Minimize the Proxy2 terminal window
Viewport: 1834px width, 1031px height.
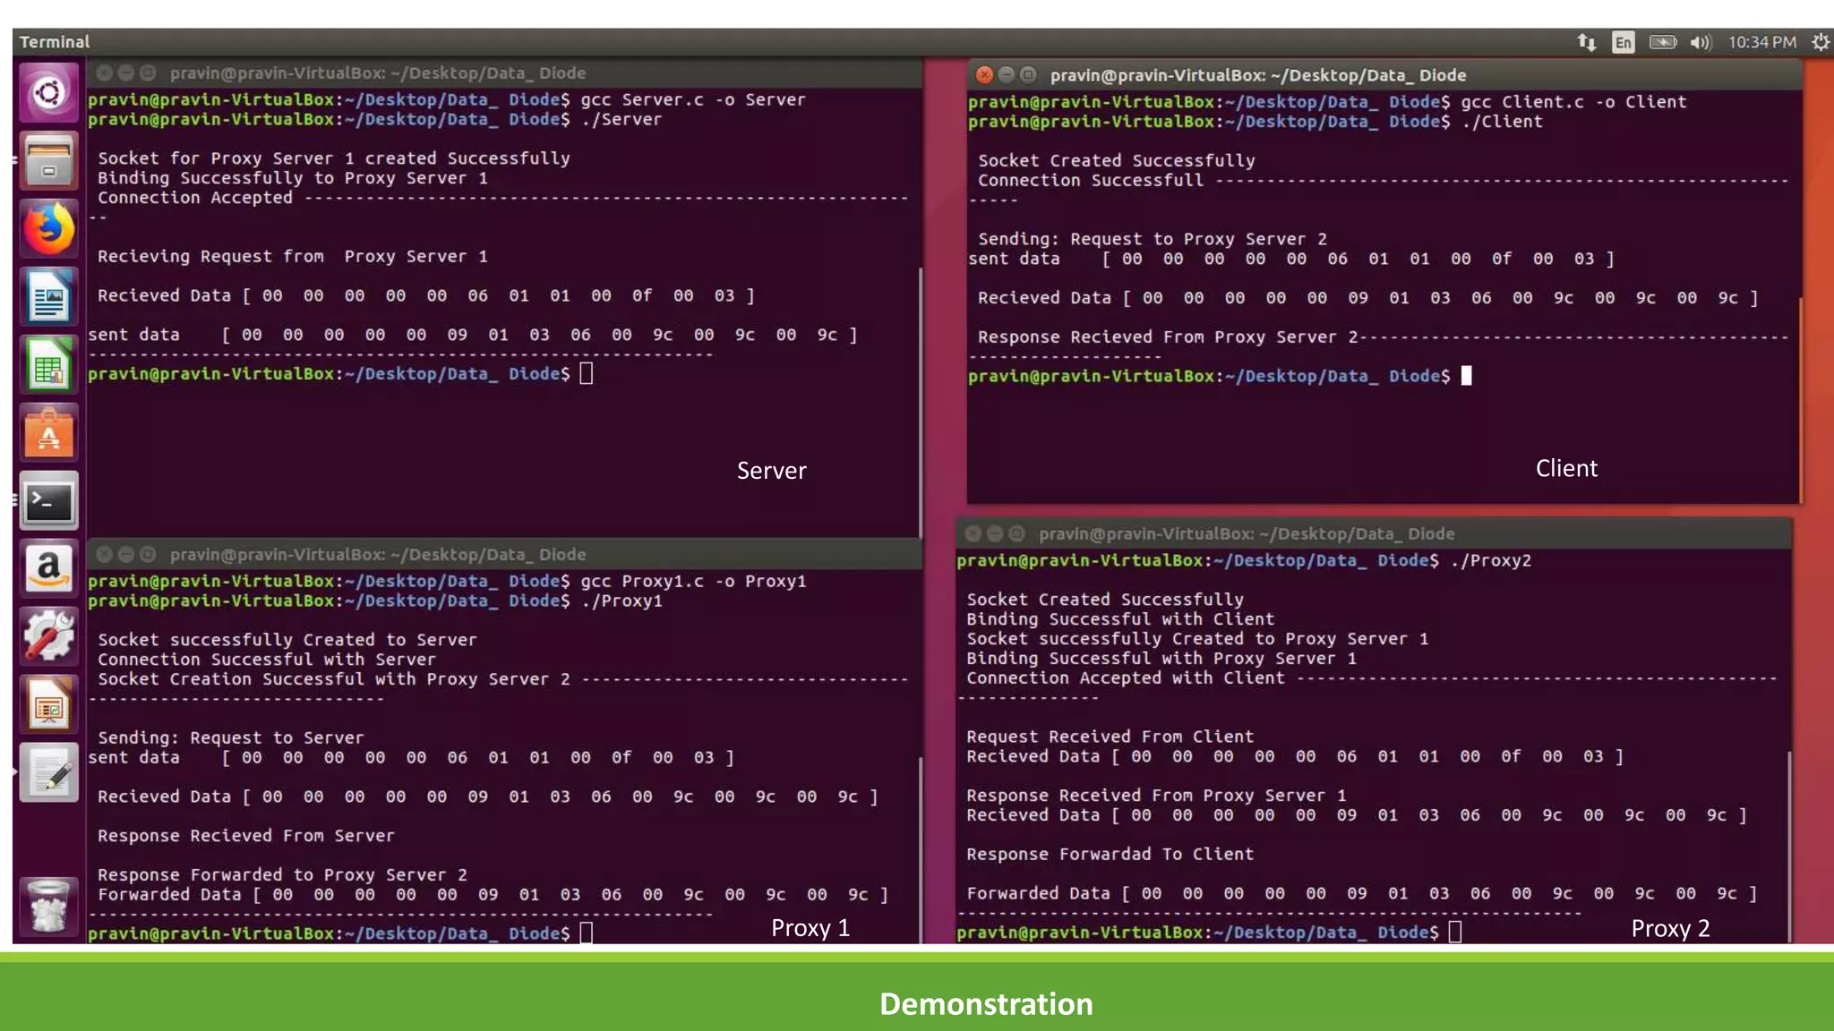(x=994, y=533)
